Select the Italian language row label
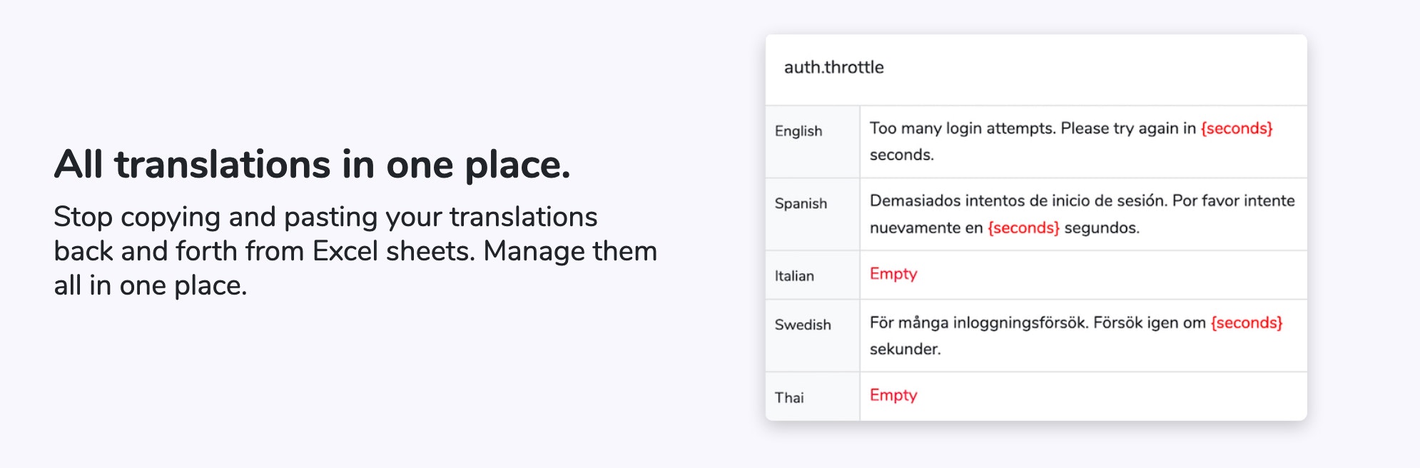This screenshot has height=468, width=1420. click(794, 276)
